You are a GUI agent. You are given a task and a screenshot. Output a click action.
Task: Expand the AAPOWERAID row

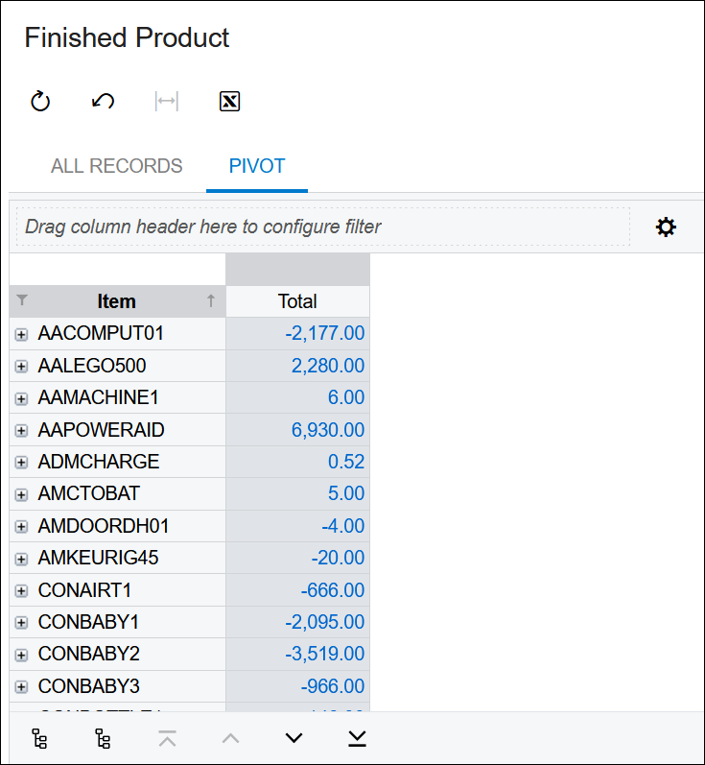point(22,430)
